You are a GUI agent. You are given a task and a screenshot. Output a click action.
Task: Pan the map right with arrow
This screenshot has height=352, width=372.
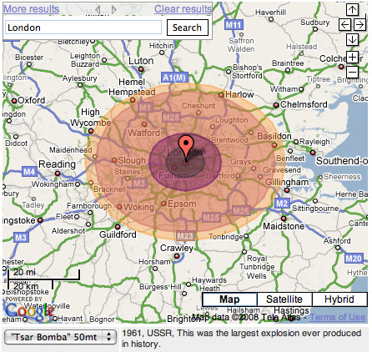(x=359, y=25)
